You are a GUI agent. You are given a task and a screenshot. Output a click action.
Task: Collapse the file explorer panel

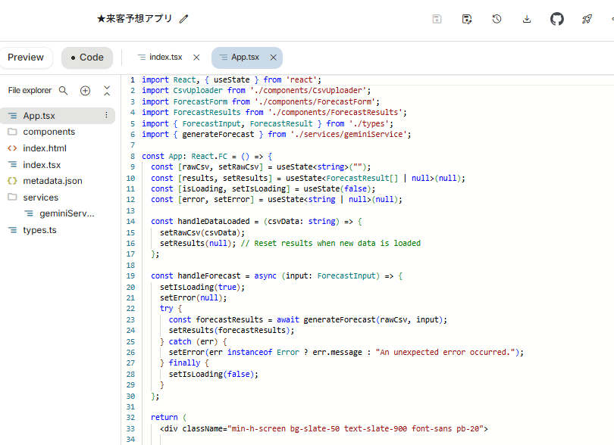[x=107, y=91]
